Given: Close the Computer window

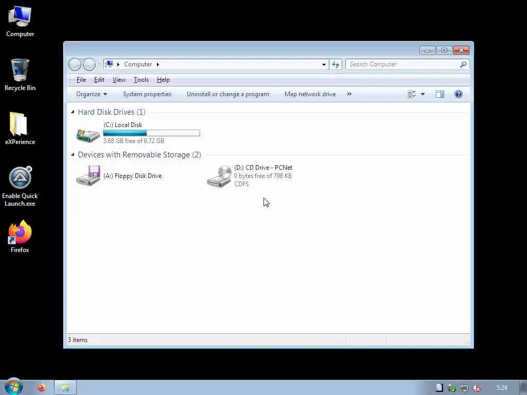Looking at the screenshot, I should [x=461, y=50].
